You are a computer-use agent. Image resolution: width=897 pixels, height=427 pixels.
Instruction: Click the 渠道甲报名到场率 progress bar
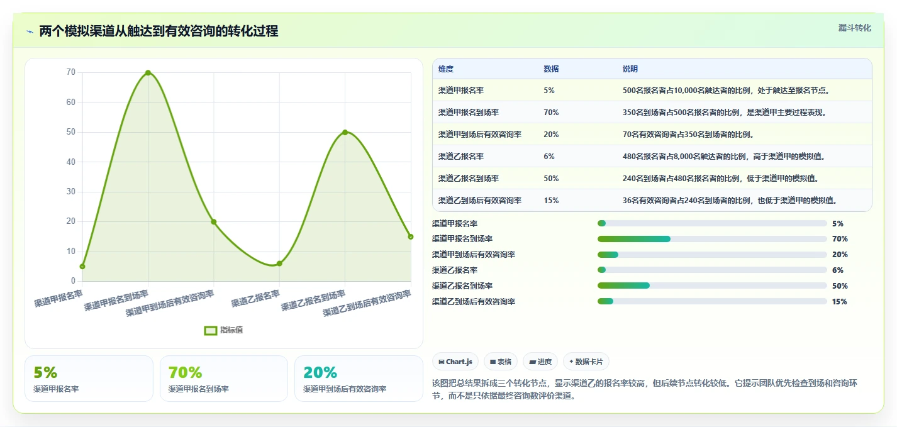(x=712, y=239)
